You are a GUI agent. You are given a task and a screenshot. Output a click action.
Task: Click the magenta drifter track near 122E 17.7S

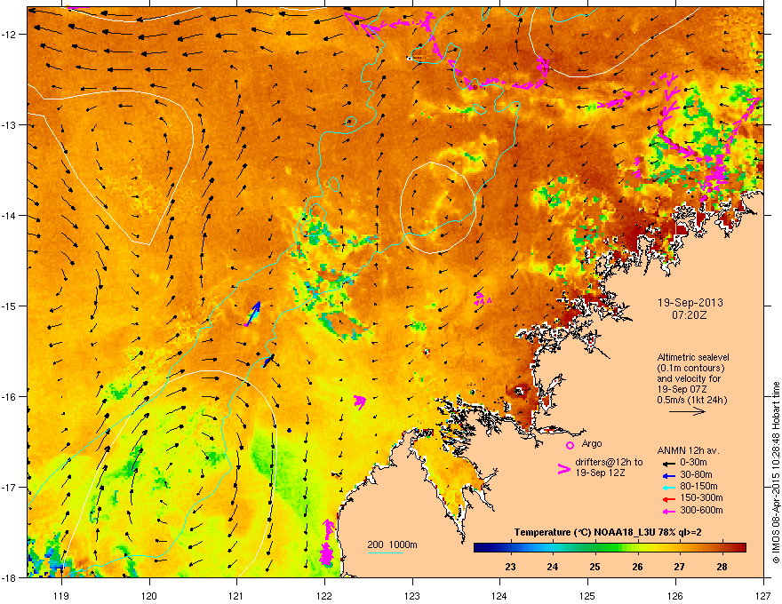(327, 542)
